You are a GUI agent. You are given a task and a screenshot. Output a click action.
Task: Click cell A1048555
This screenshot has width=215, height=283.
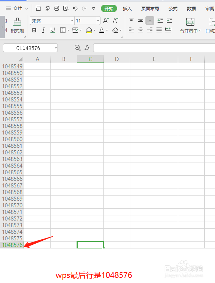click(38, 106)
